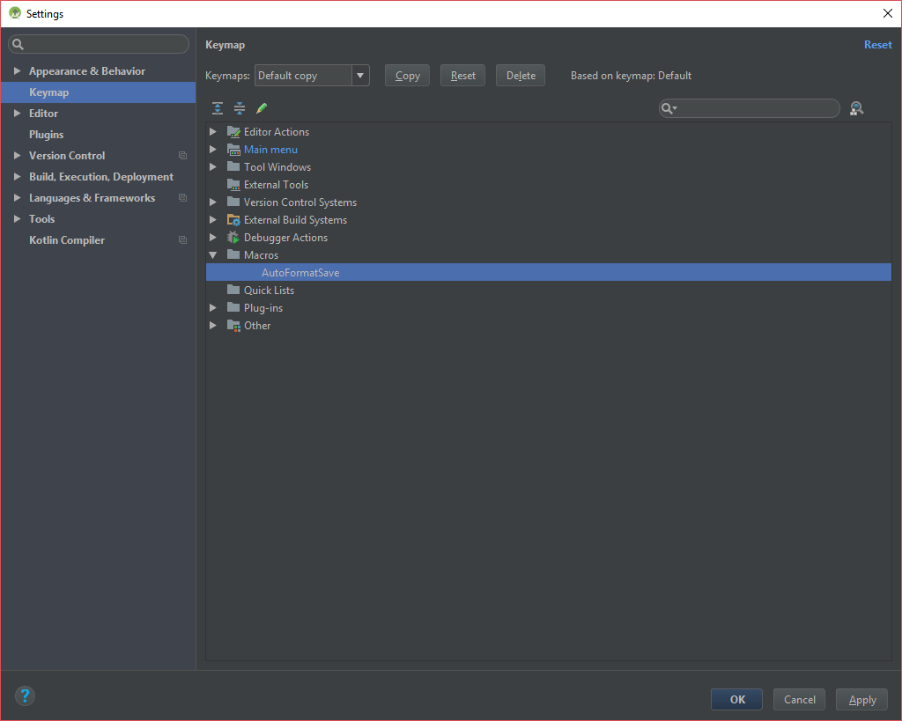Image resolution: width=902 pixels, height=721 pixels.
Task: Focus the settings search field in the sidebar
Action: point(99,44)
